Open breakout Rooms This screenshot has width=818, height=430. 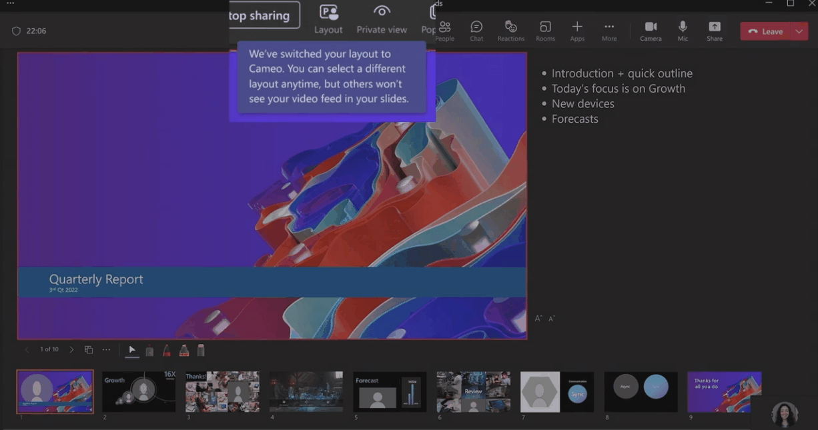[x=545, y=31]
